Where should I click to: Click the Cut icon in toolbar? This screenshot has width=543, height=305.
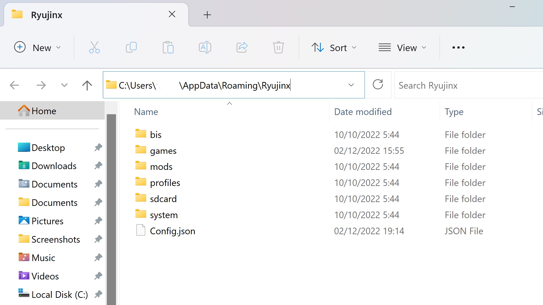click(94, 47)
